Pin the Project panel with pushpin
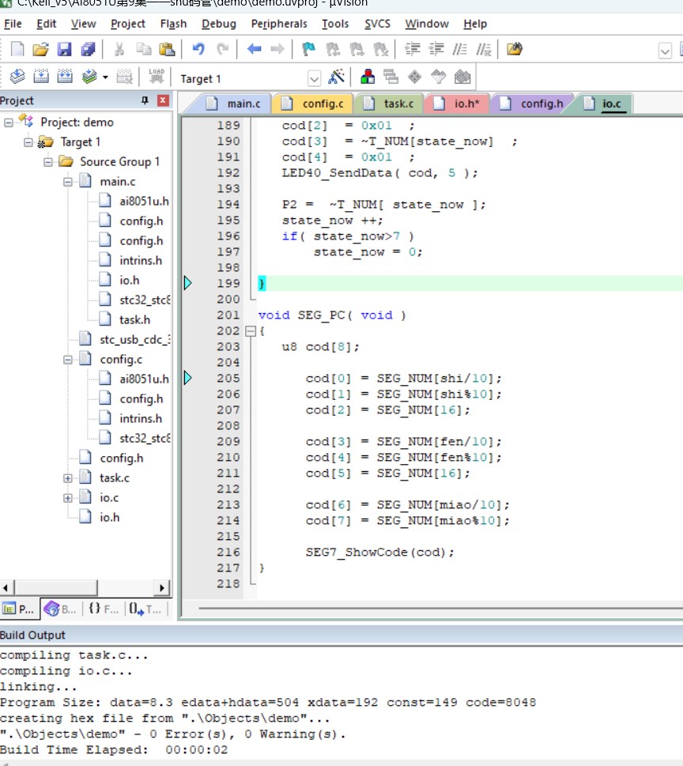Screen dimensions: 683x766 [x=145, y=100]
